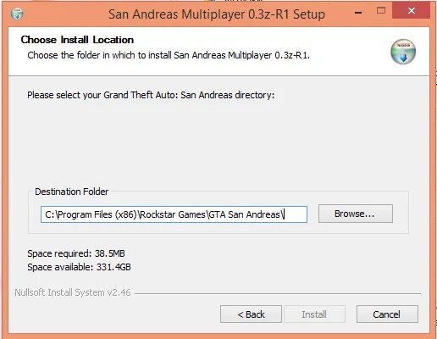Screen dimensions: 437x339
Task: Close the Setup window with the X
Action: pos(412,10)
